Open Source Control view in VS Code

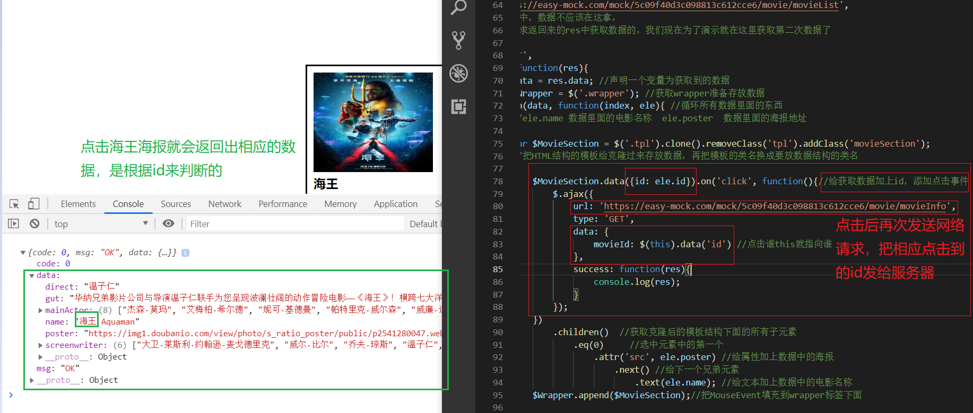[x=458, y=40]
